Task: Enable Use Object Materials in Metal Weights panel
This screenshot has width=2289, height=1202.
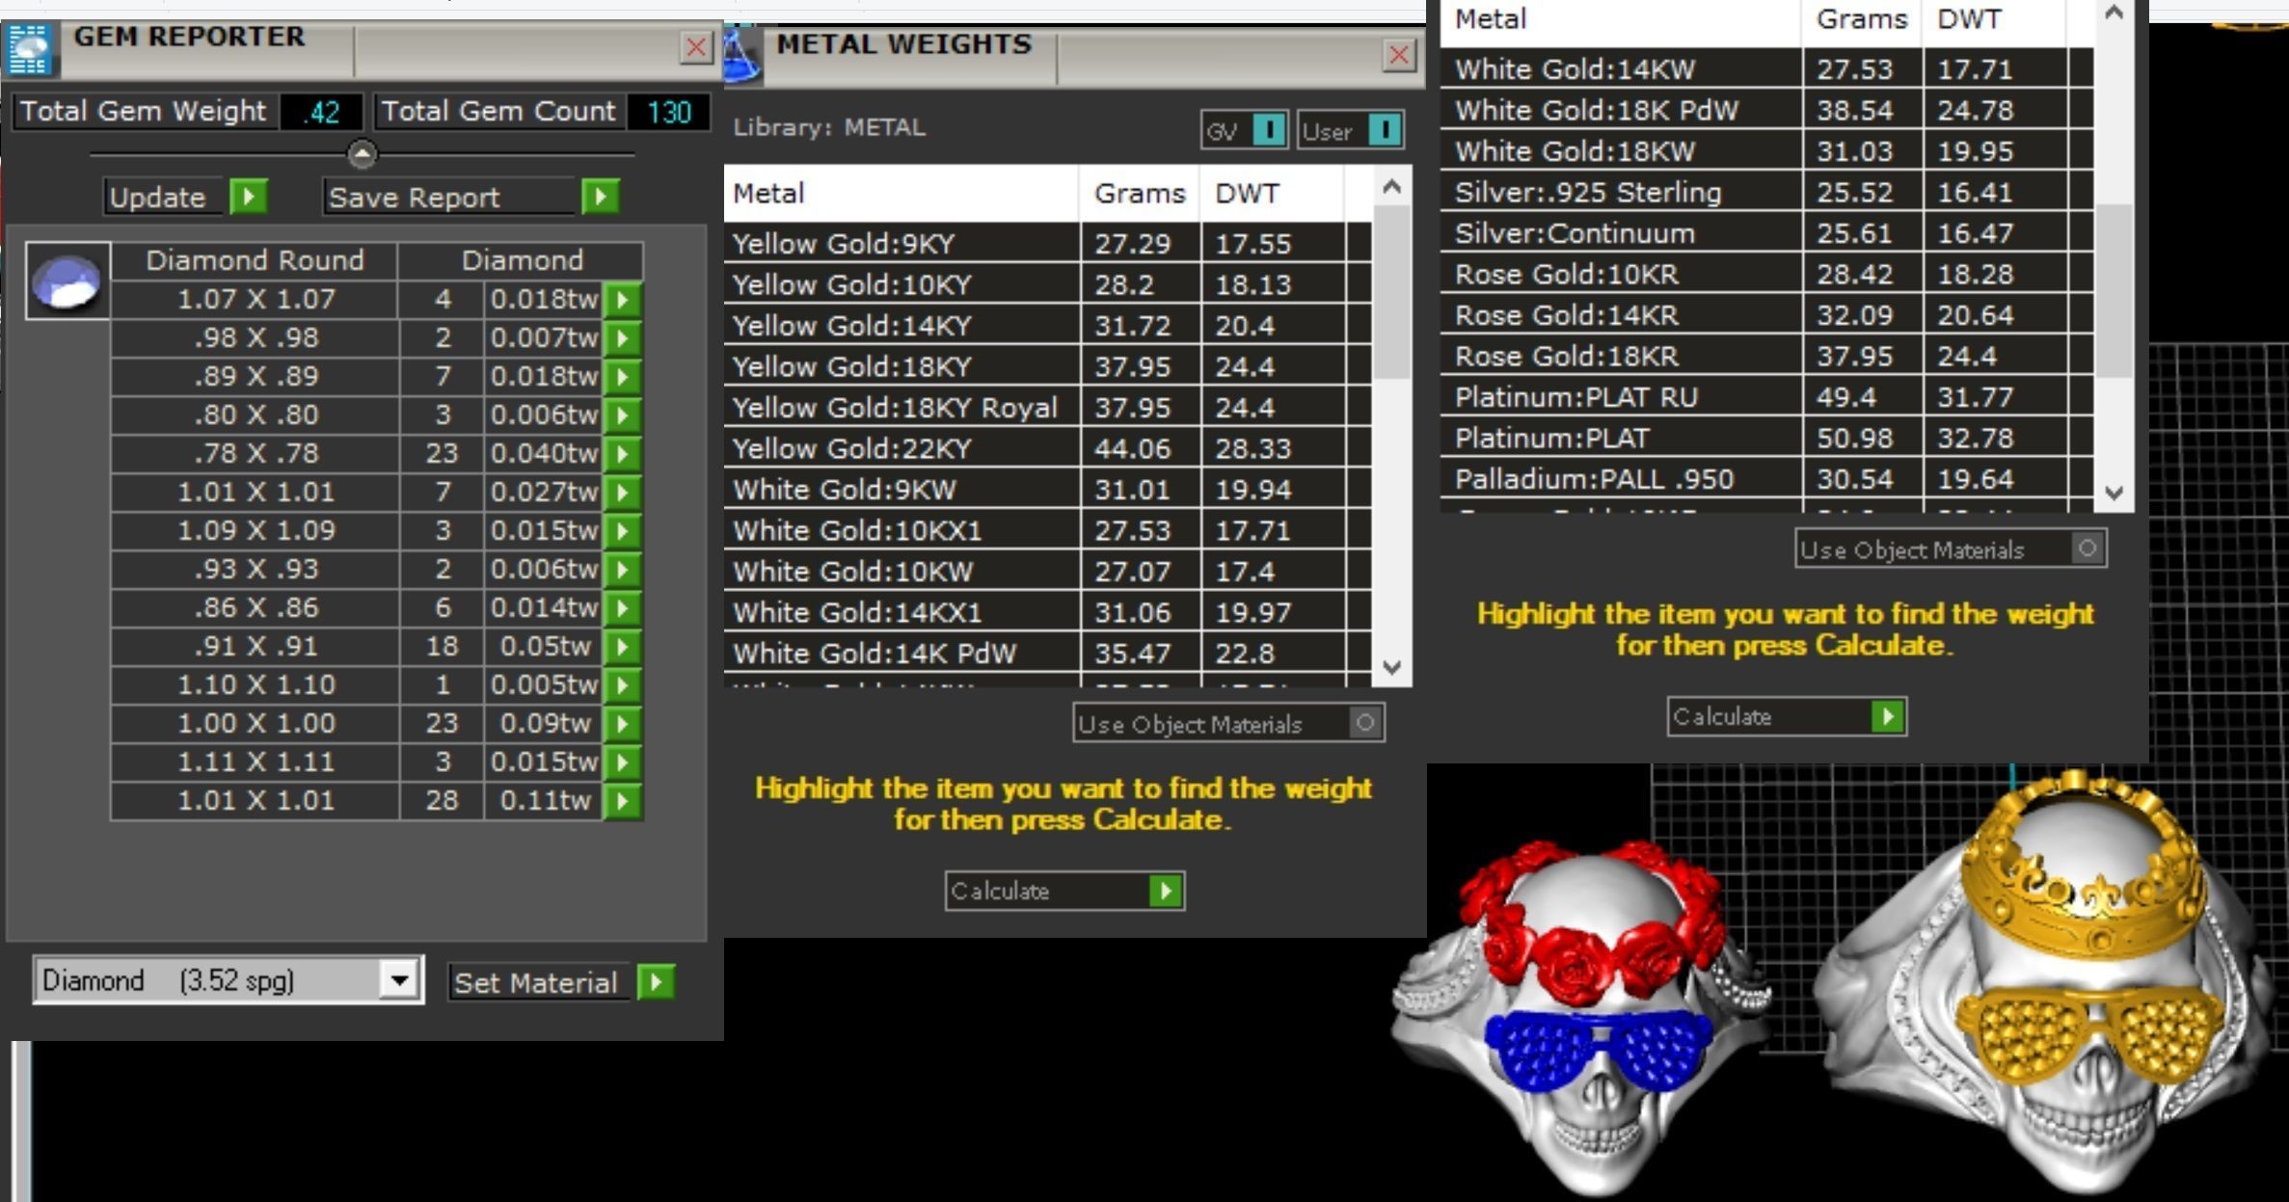Action: click(1364, 723)
